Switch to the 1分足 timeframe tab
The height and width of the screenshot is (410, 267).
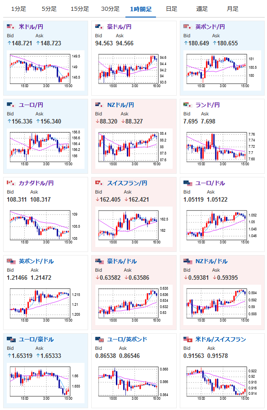pyautogui.click(x=18, y=9)
